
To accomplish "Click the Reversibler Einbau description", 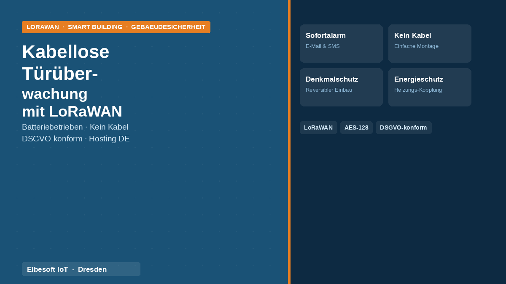I will pyautogui.click(x=329, y=90).
